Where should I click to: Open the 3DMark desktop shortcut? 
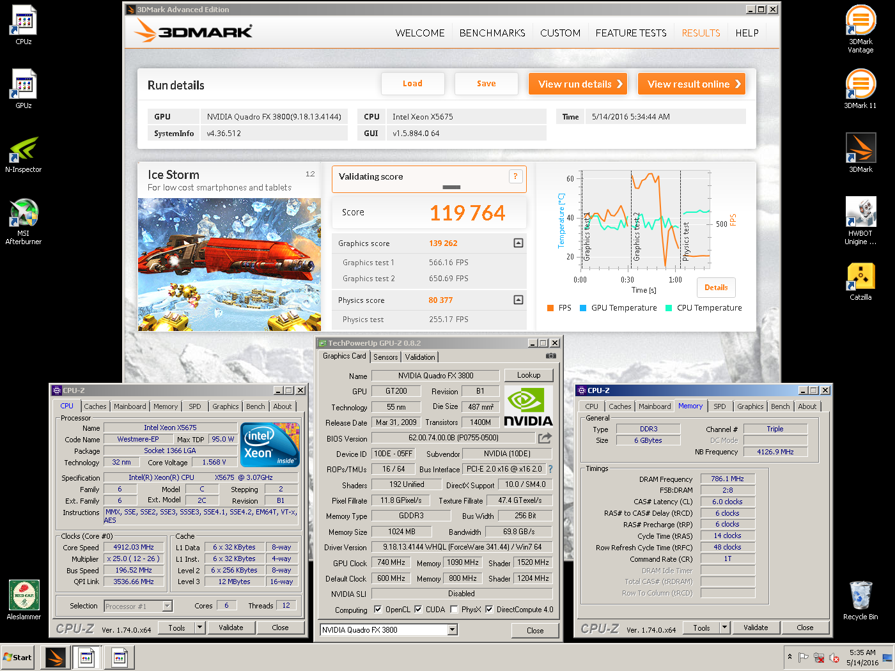(x=860, y=152)
